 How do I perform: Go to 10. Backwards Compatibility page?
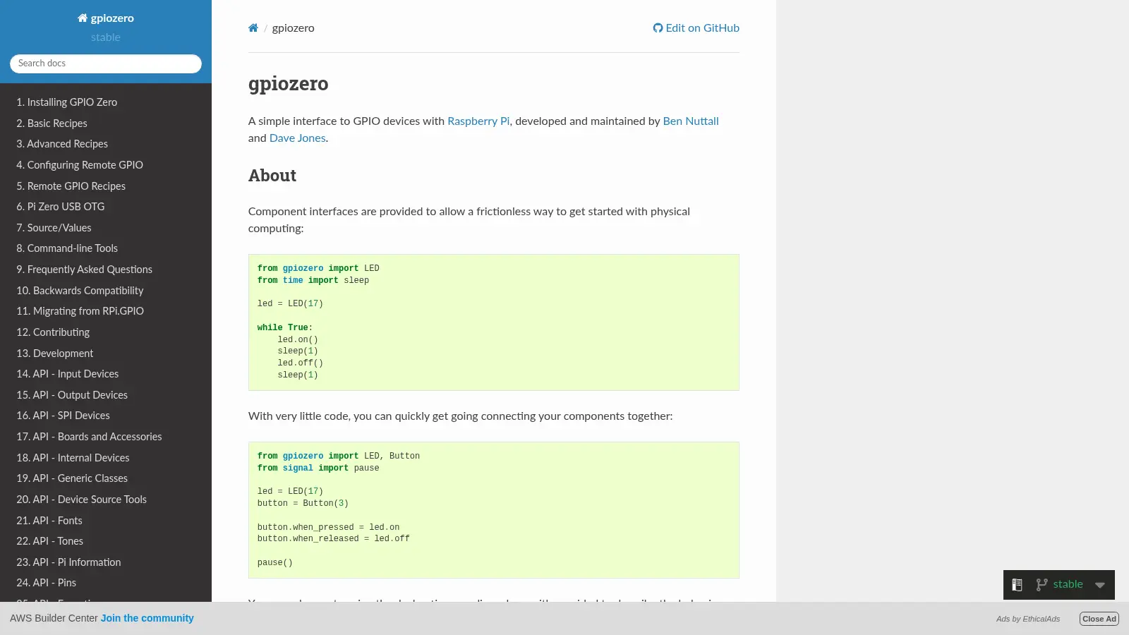[106, 291]
